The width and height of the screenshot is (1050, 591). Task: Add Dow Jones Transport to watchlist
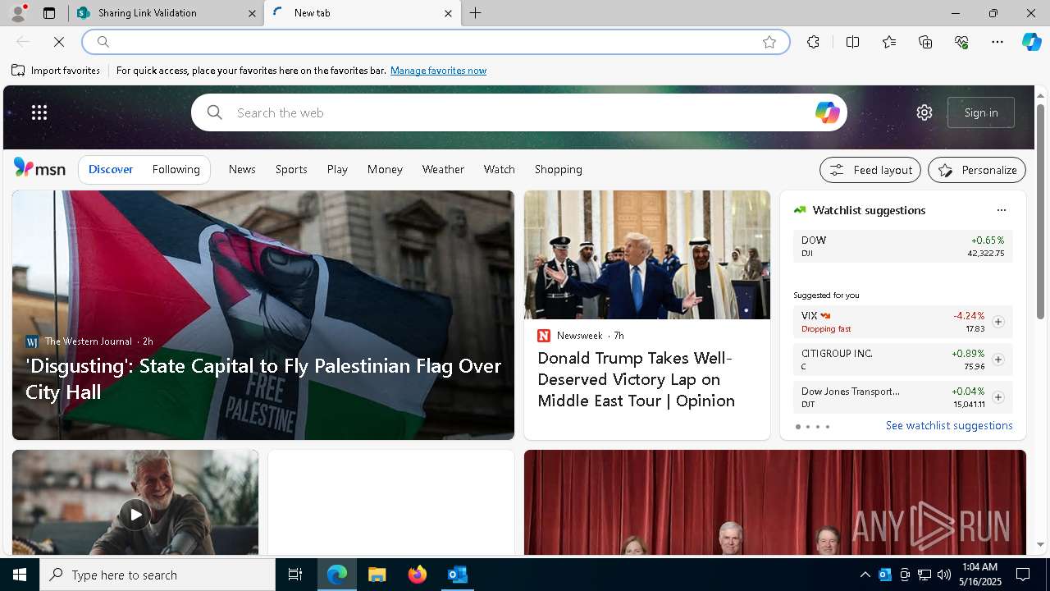(x=997, y=397)
